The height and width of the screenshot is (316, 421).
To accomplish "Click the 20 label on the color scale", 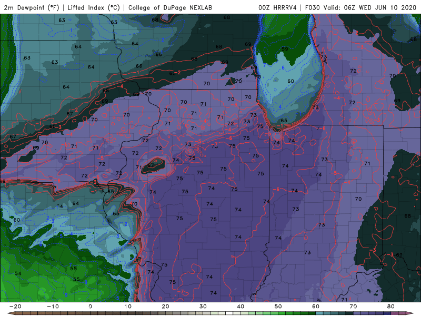I will click(x=165, y=307).
